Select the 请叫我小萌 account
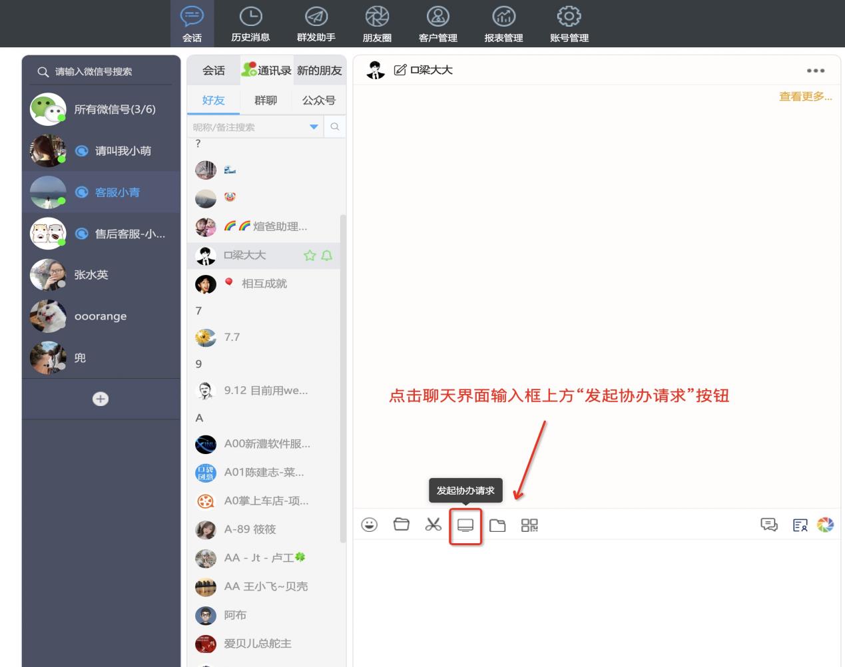This screenshot has width=845, height=667. [101, 151]
